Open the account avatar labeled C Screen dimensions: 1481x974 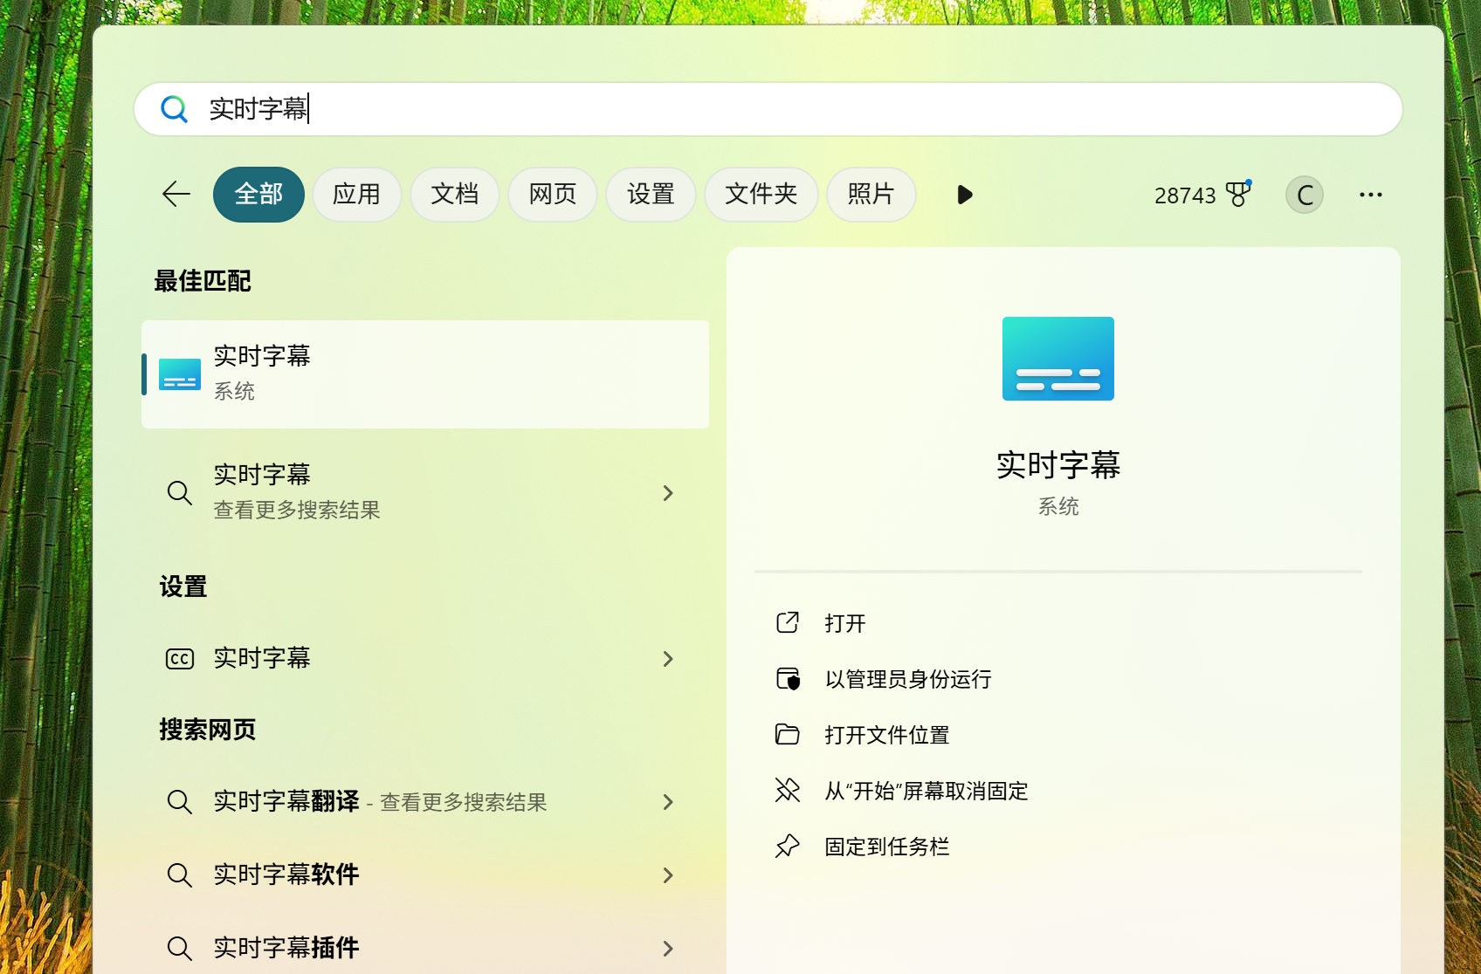point(1304,195)
